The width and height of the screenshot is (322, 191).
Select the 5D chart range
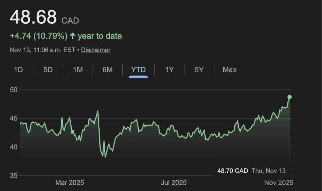coord(48,70)
